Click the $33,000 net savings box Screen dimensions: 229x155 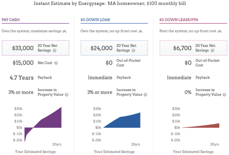pos(35,48)
